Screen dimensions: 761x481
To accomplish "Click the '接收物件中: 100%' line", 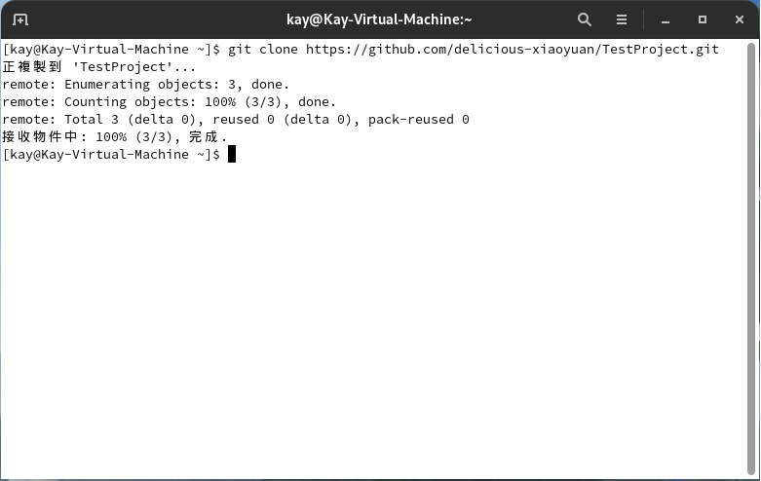I will (x=113, y=136).
